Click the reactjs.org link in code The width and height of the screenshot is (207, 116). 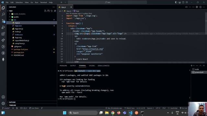pos(93,49)
